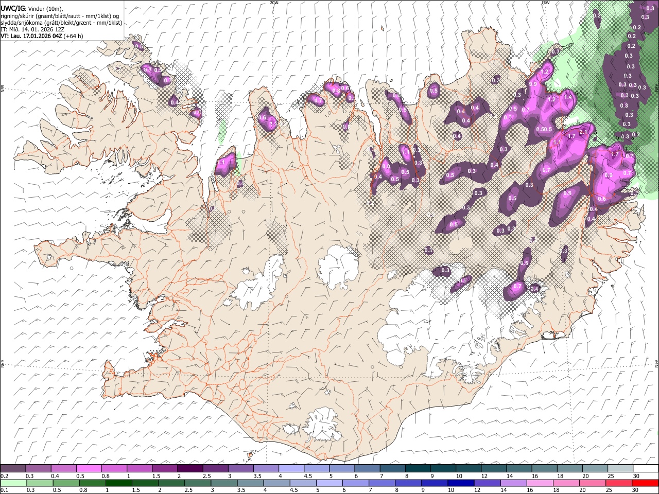The width and height of the screenshot is (659, 494).
Task: Pick the dark teal swatch above 8, upper legend
Action: coord(418,468)
